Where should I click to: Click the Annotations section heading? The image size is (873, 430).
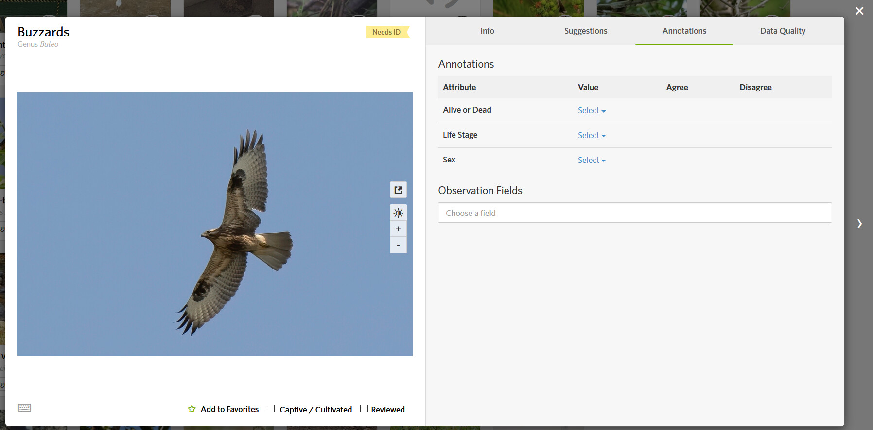click(x=466, y=64)
